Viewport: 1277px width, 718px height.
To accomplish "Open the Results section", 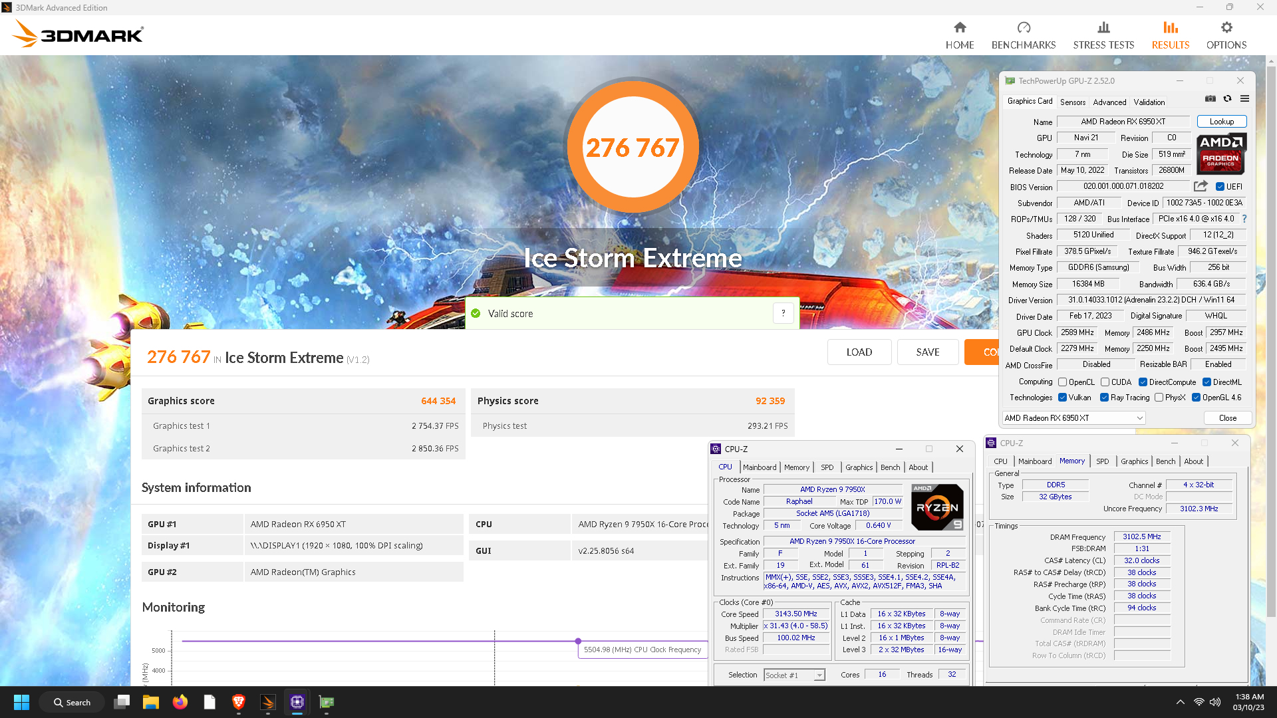I will point(1171,35).
